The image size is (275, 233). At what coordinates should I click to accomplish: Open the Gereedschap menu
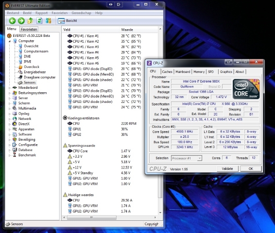point(81,13)
